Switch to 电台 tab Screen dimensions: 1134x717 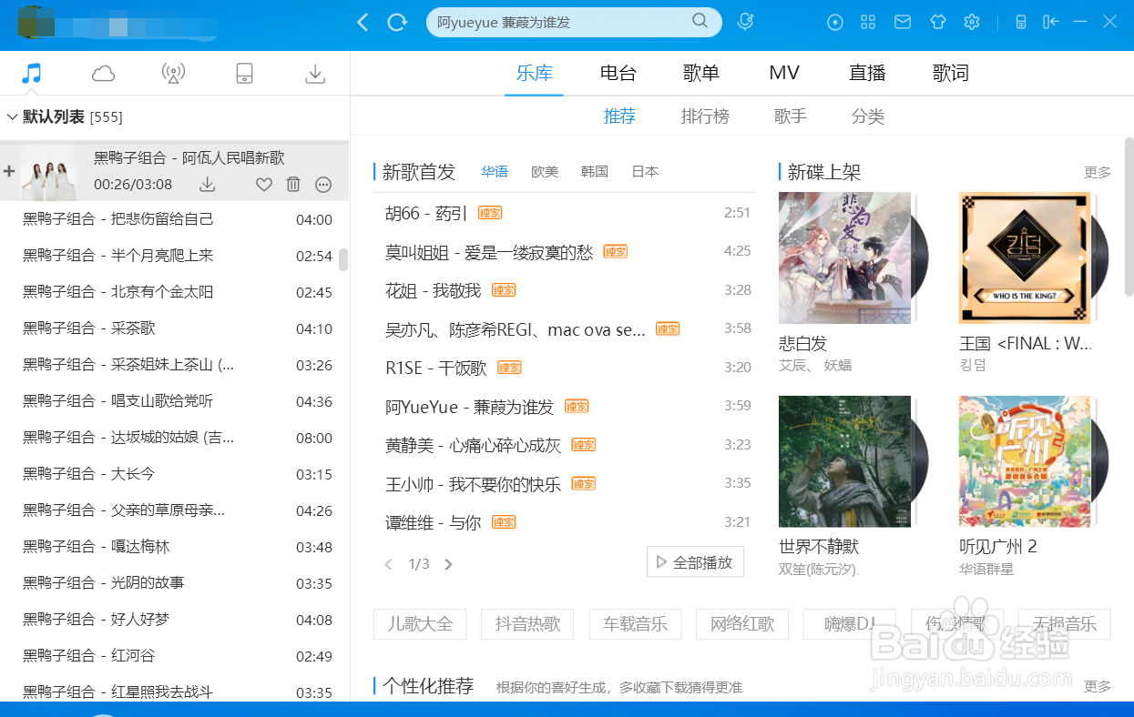618,73
